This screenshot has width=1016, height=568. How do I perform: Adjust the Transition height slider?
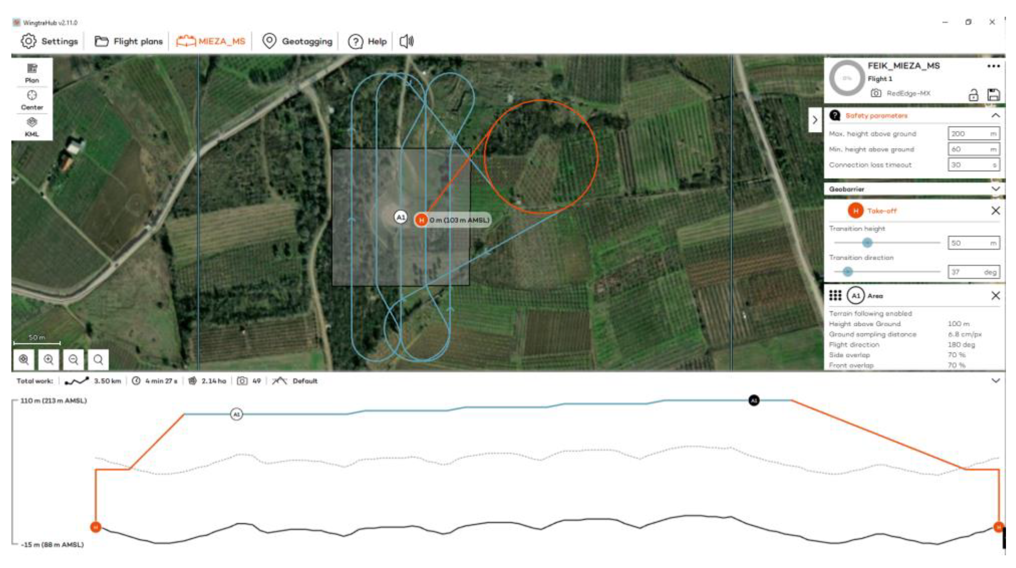(867, 243)
